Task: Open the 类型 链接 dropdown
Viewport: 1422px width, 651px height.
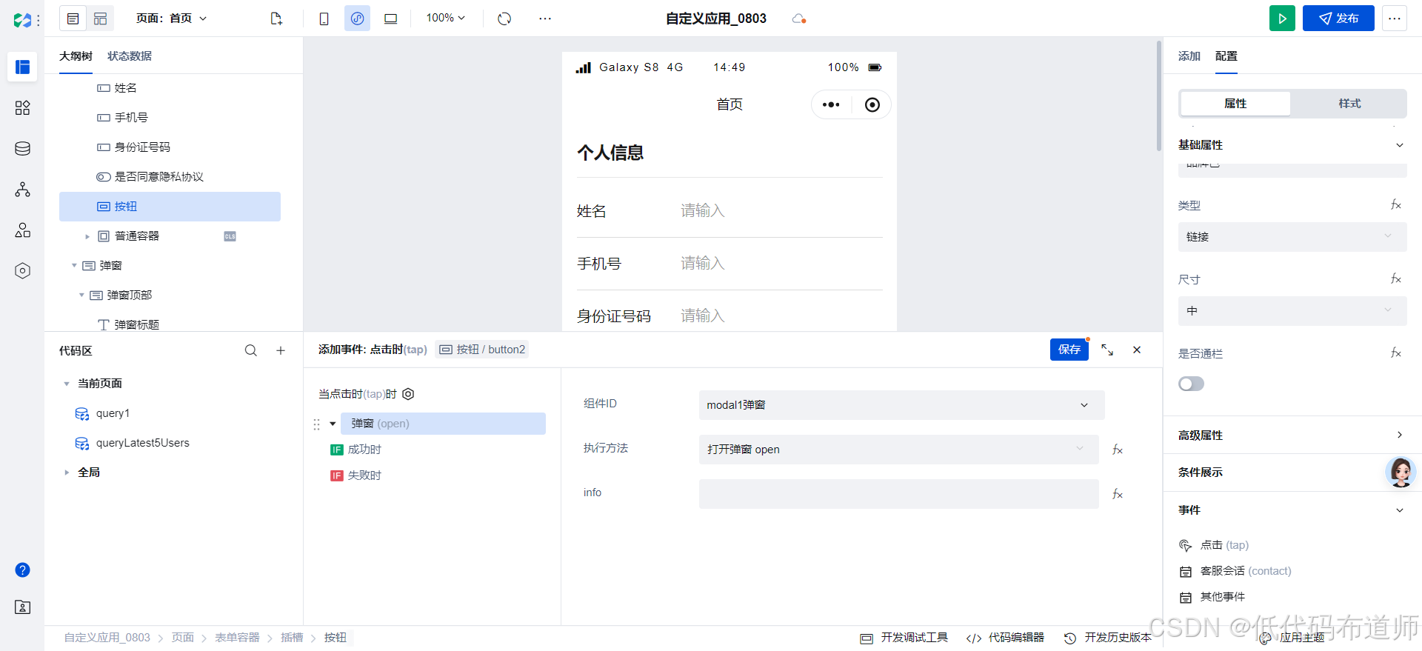Action: (x=1292, y=237)
